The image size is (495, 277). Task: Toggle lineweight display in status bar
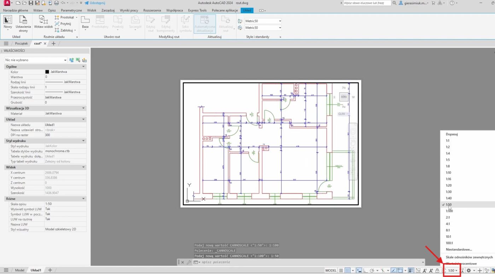pos(411,270)
